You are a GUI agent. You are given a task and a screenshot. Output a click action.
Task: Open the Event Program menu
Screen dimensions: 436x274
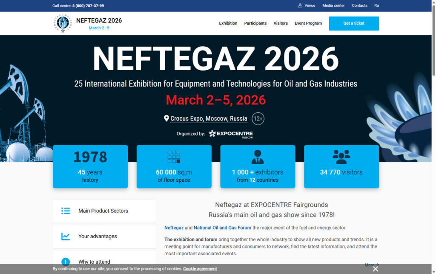click(308, 23)
